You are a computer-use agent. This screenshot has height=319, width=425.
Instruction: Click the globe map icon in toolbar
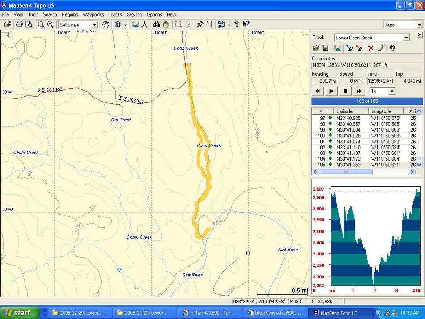[118, 25]
